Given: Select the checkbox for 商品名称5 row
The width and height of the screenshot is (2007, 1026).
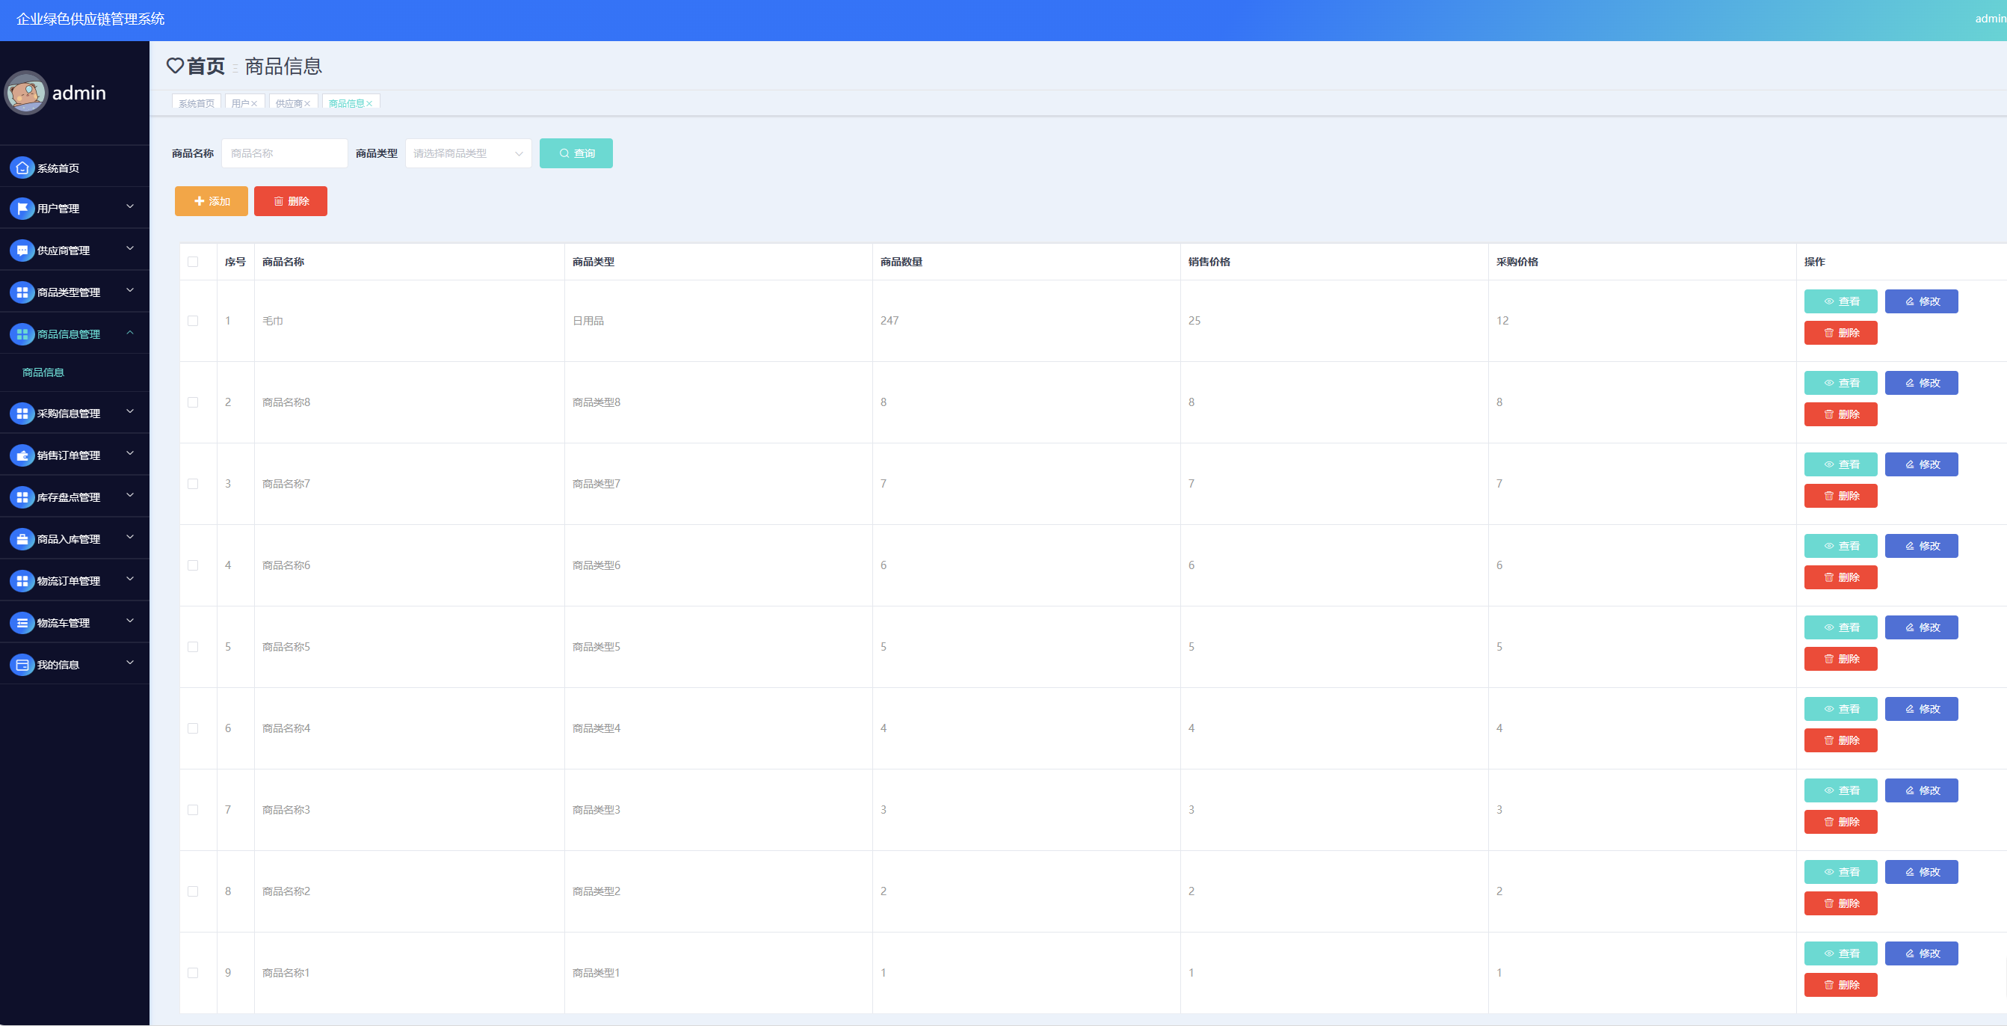Looking at the screenshot, I should point(193,647).
